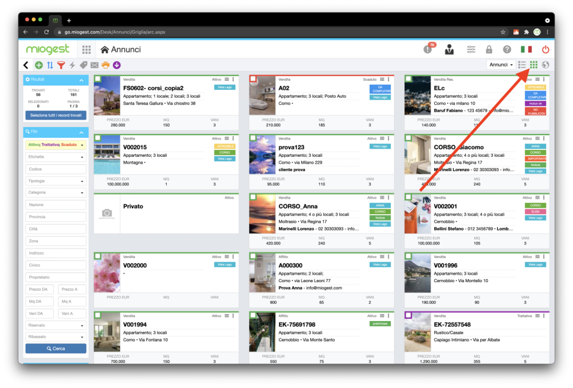Click the padlock icon in header
Image resolution: width=573 pixels, height=388 pixels.
point(489,49)
